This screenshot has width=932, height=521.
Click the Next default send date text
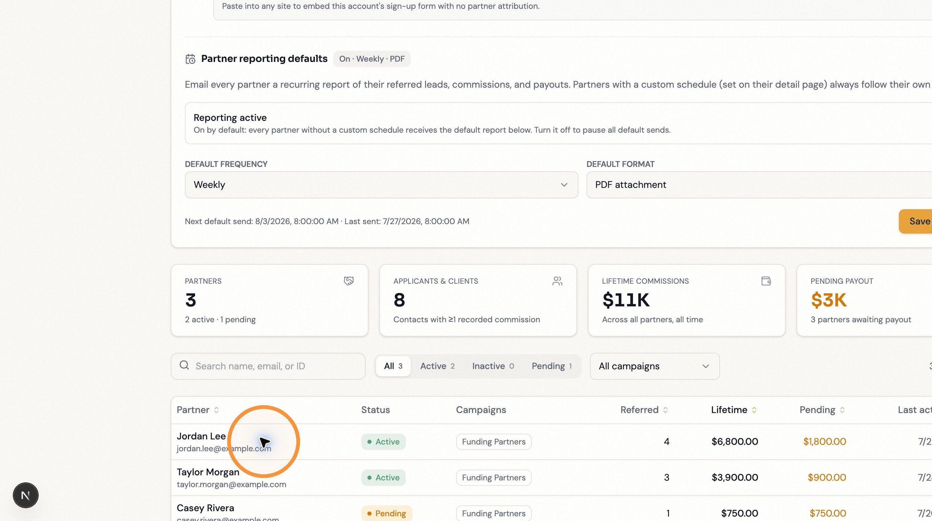(261, 221)
